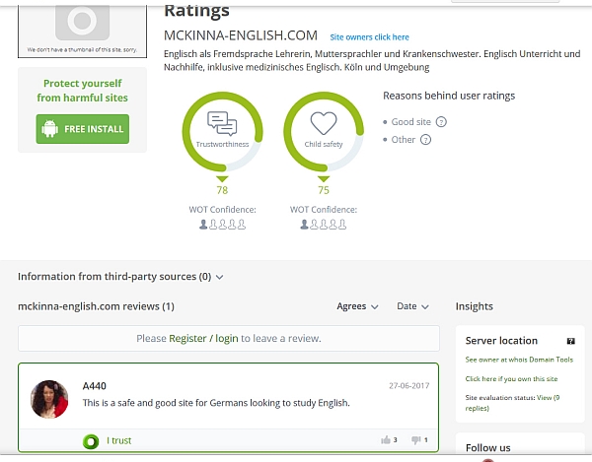Click the Trustworthiness WOT Confidence people icons
592x462 pixels.
pyautogui.click(x=222, y=225)
